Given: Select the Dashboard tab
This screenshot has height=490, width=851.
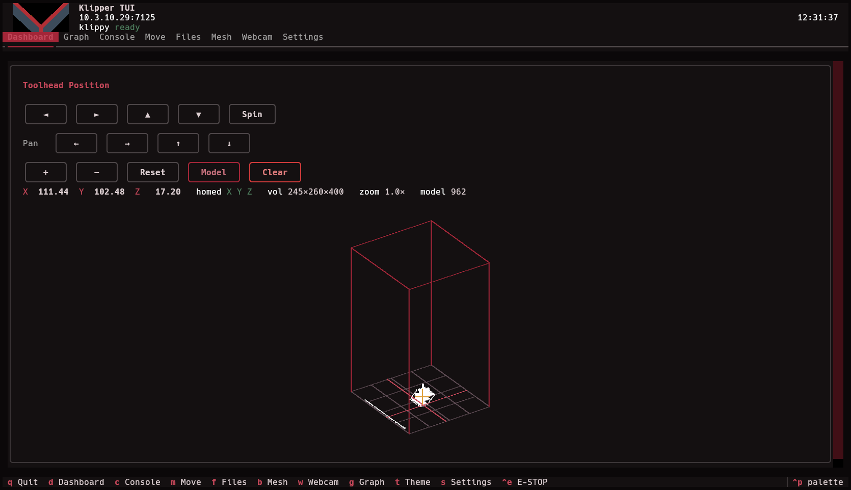Looking at the screenshot, I should tap(31, 37).
